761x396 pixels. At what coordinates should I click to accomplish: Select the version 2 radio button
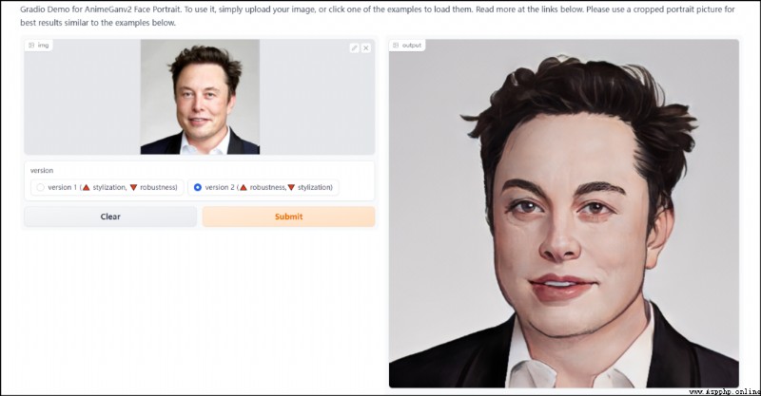coord(198,188)
